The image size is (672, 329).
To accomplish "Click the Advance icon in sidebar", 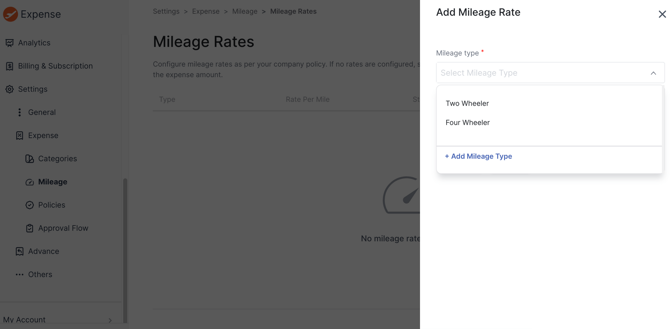I will point(19,251).
